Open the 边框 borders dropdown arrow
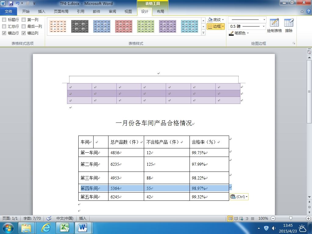312x234 pixels. point(223,26)
